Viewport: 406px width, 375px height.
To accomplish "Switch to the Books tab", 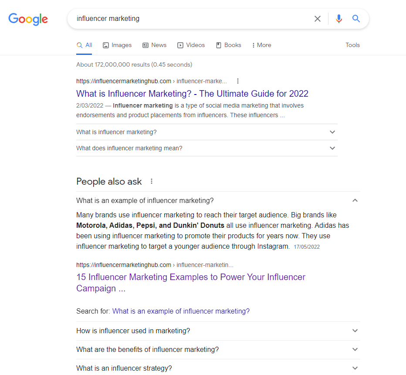I will coord(229,45).
